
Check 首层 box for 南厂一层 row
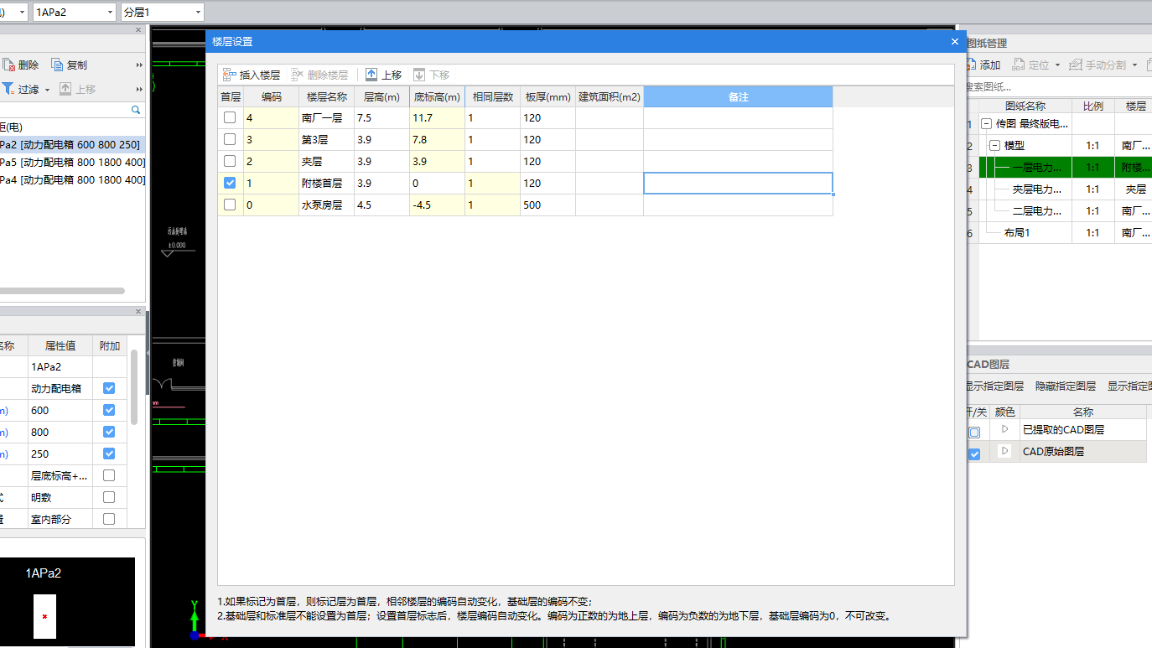pos(230,117)
